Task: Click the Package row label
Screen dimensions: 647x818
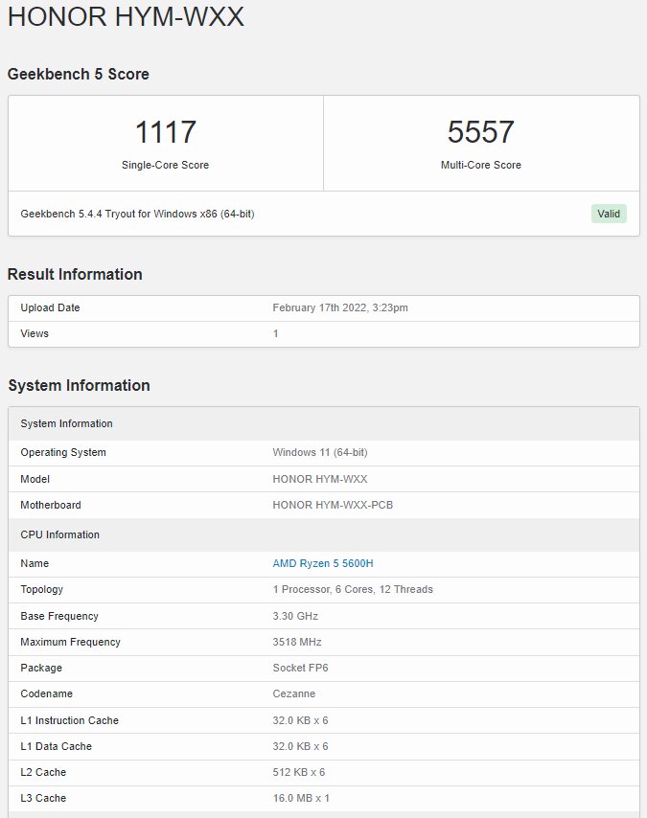Action: 41,669
